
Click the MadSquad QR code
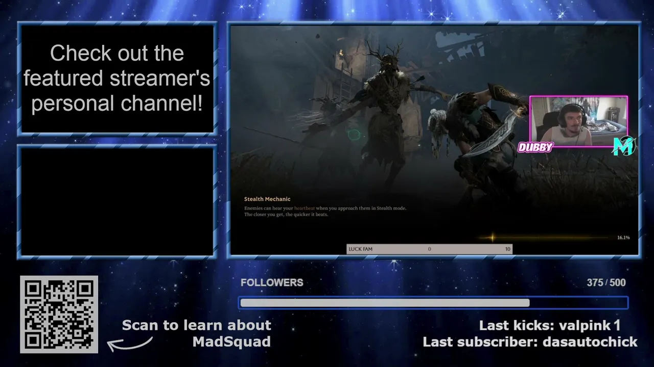tap(59, 314)
